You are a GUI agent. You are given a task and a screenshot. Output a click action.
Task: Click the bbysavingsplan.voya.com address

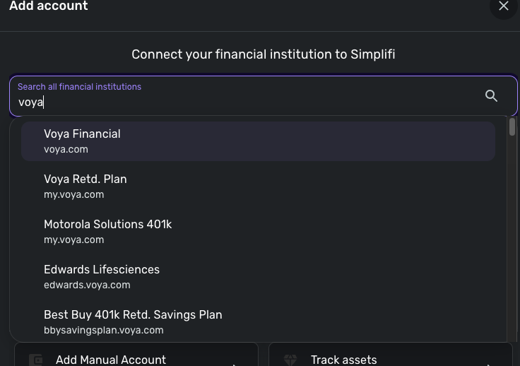(103, 331)
